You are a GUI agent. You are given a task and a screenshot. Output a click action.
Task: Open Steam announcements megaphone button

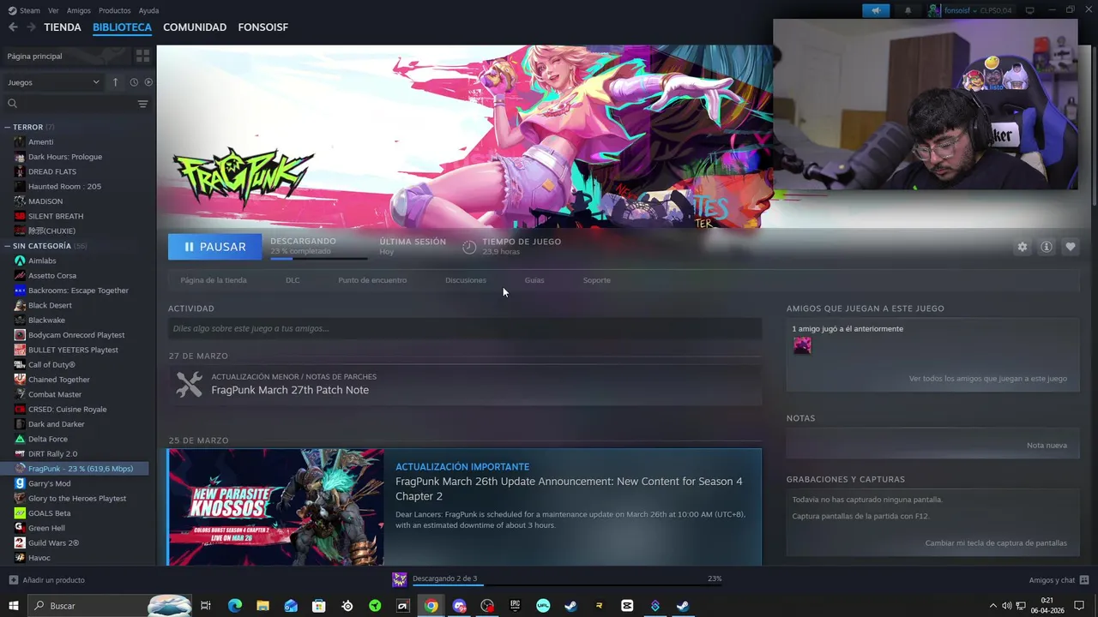coord(876,10)
